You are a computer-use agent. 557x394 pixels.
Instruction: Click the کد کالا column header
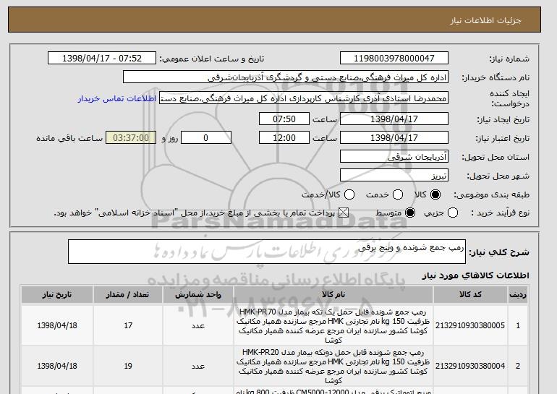(470, 295)
